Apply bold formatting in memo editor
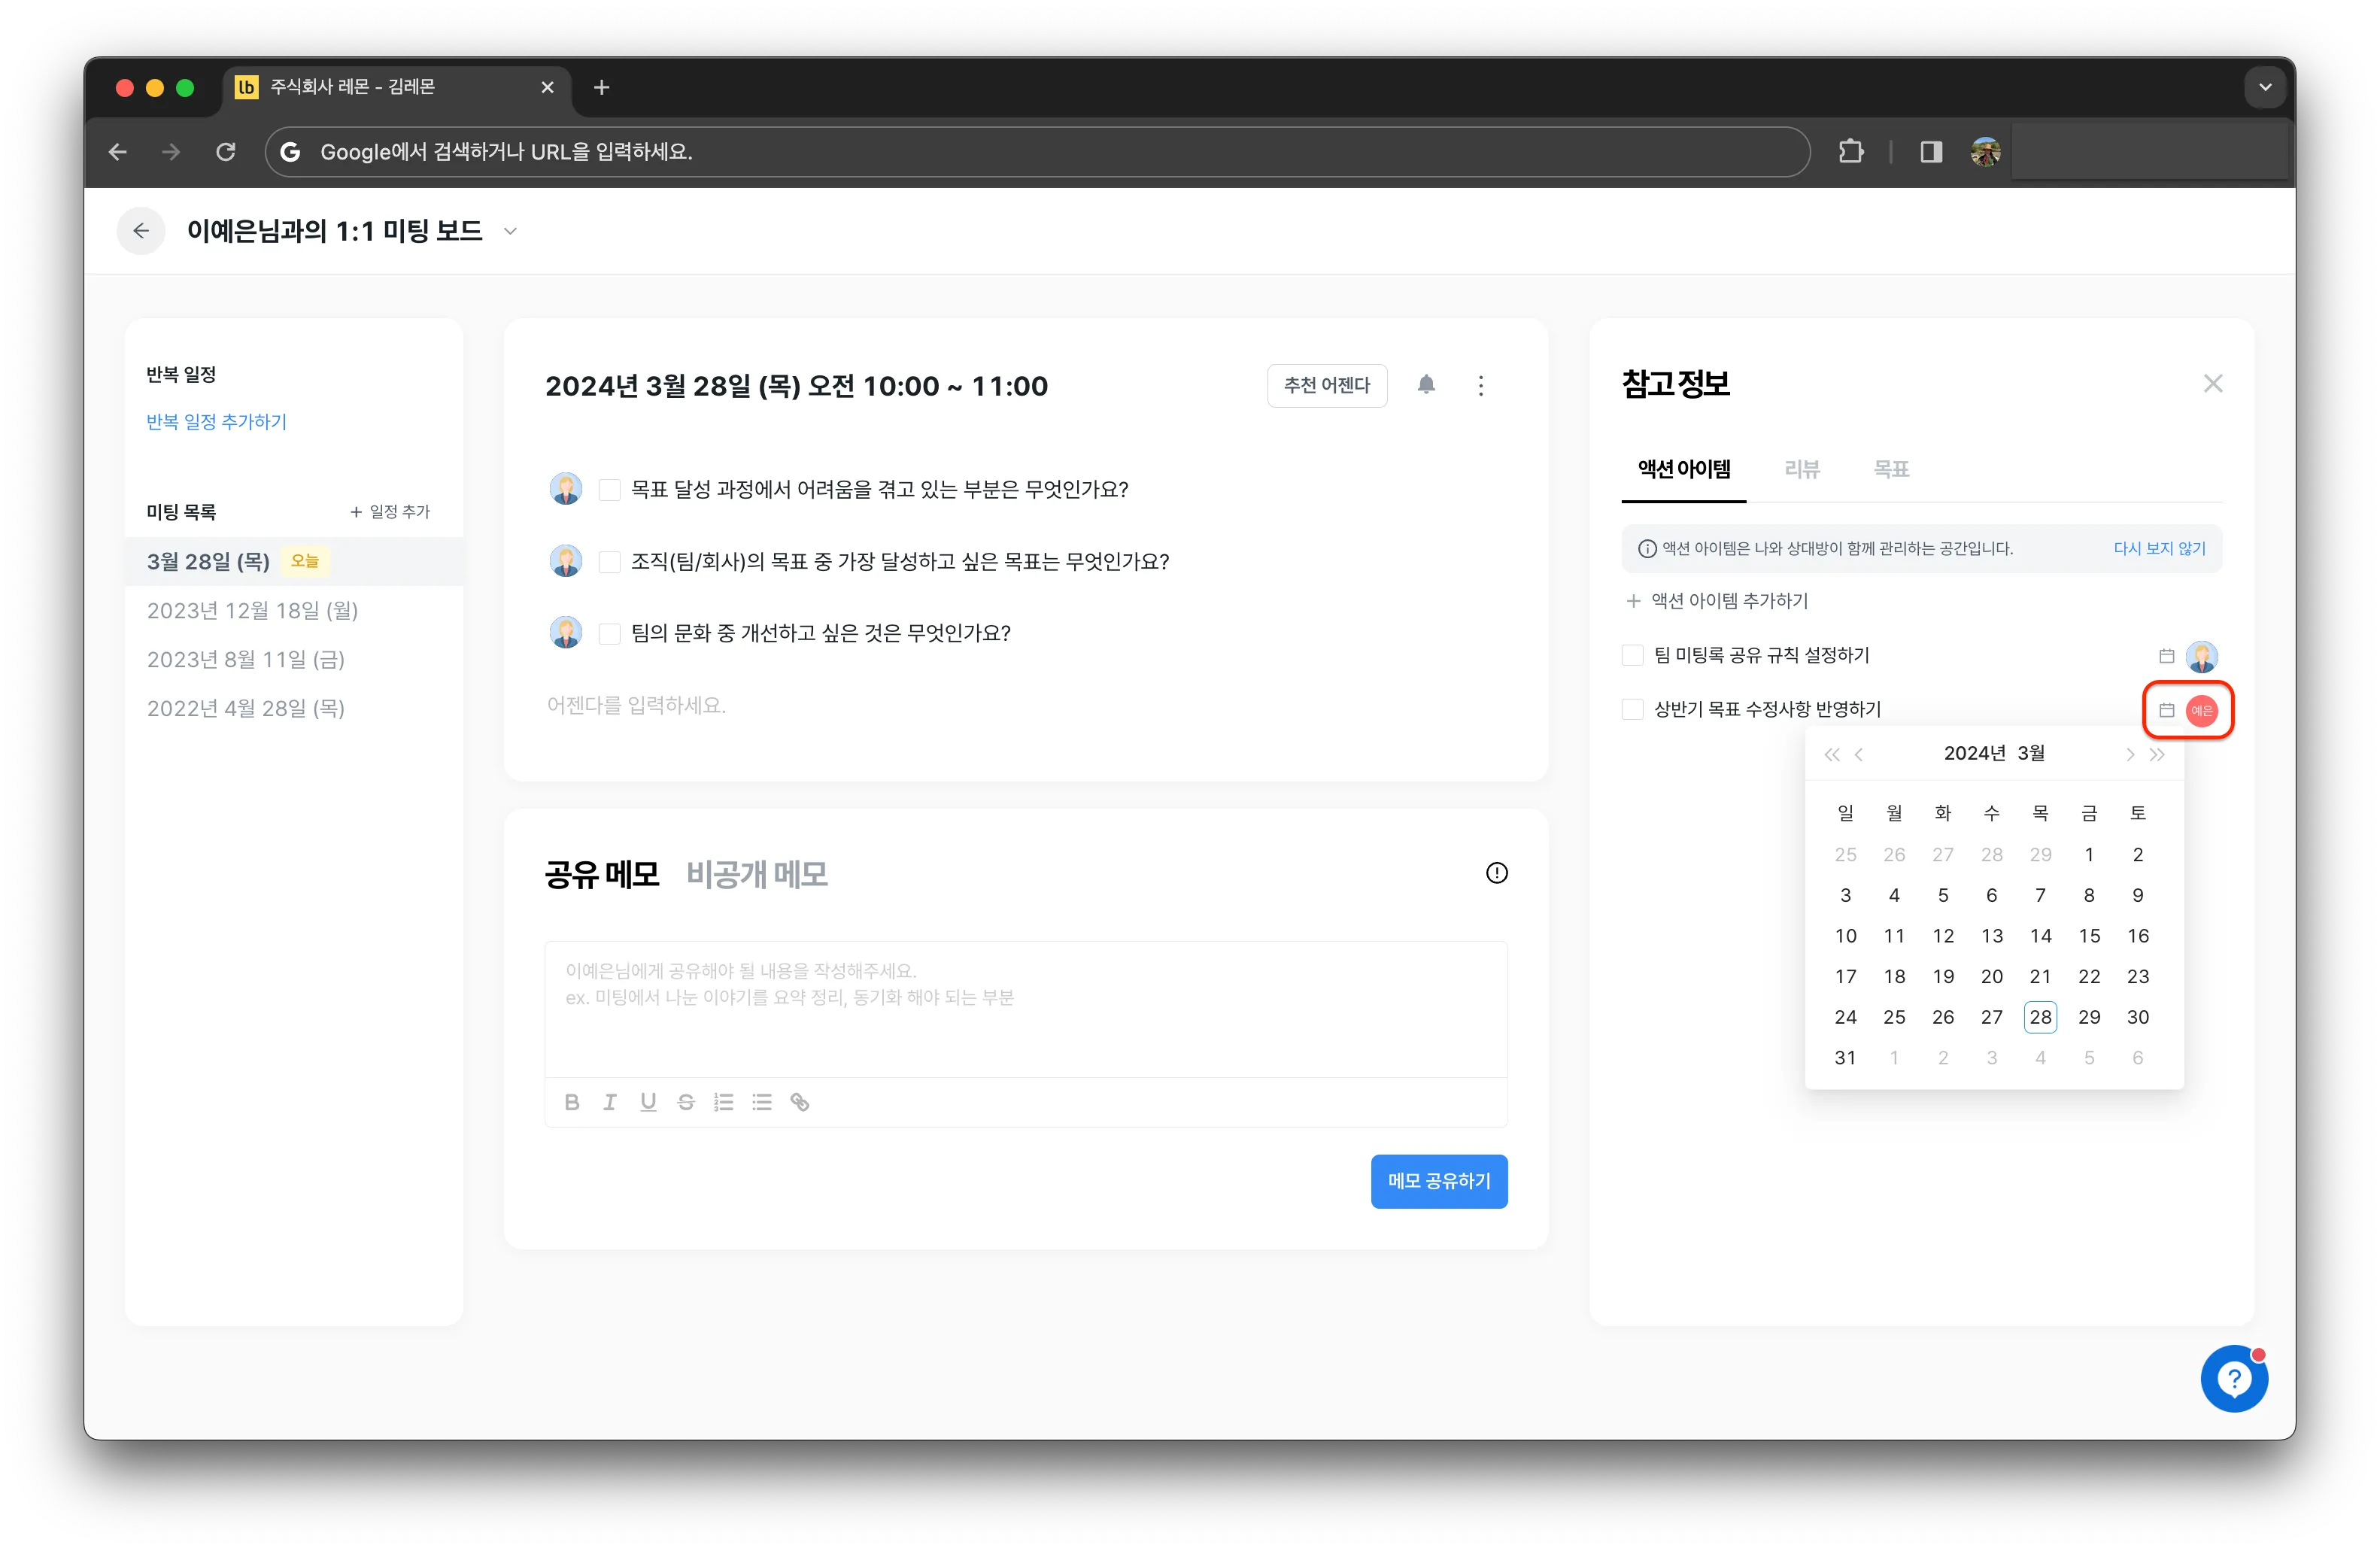Viewport: 2380px width, 1551px height. tap(571, 1102)
